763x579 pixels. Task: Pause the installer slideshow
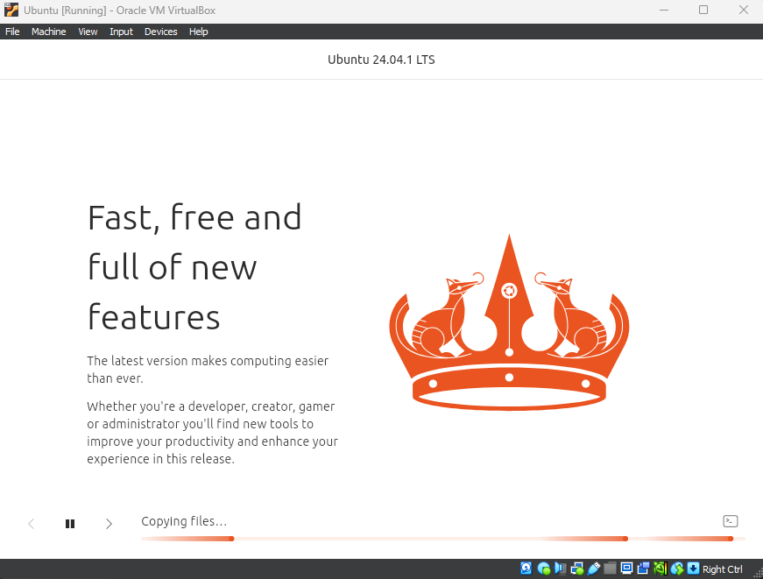[x=70, y=524]
